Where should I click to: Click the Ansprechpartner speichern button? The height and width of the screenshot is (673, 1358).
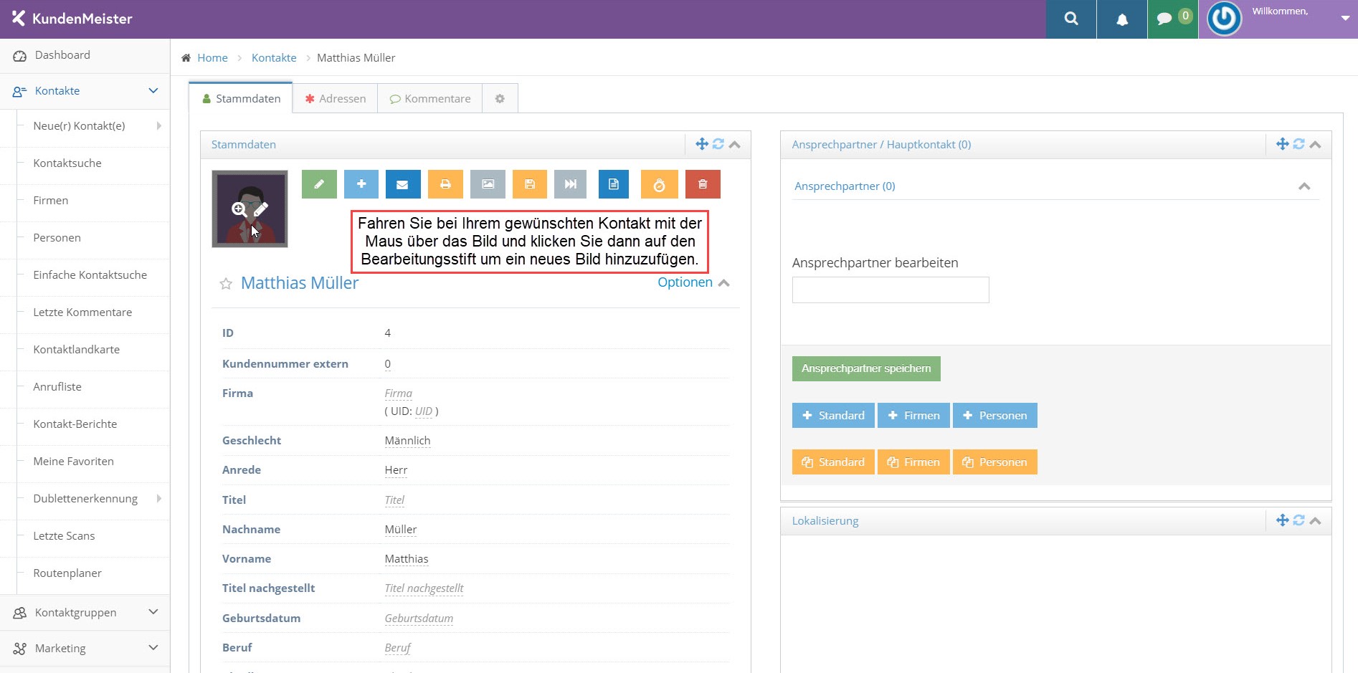click(865, 368)
